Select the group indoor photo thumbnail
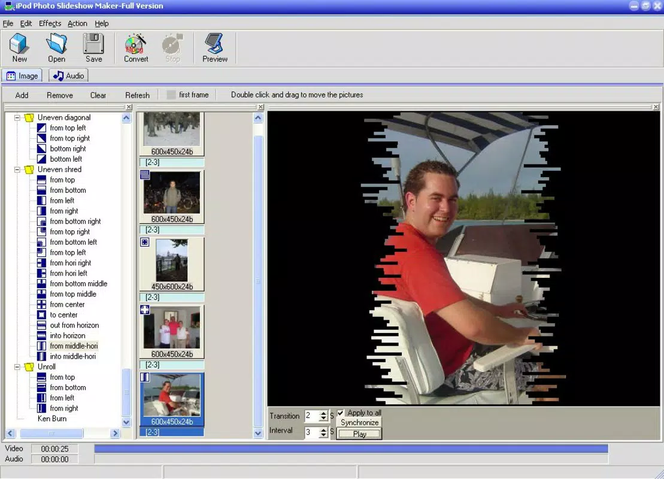This screenshot has height=479, width=664. click(172, 332)
